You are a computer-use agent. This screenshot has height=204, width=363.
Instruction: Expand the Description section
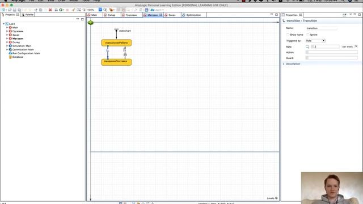284,64
